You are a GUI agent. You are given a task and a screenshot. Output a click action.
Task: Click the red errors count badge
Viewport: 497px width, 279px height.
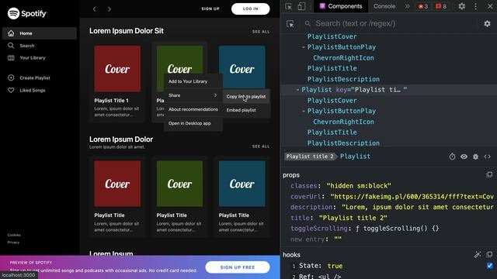coord(422,6)
